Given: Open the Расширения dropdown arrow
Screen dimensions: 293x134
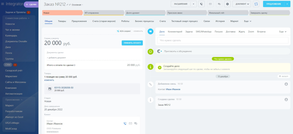Looking at the screenshot, I should pyautogui.click(x=194, y=4).
